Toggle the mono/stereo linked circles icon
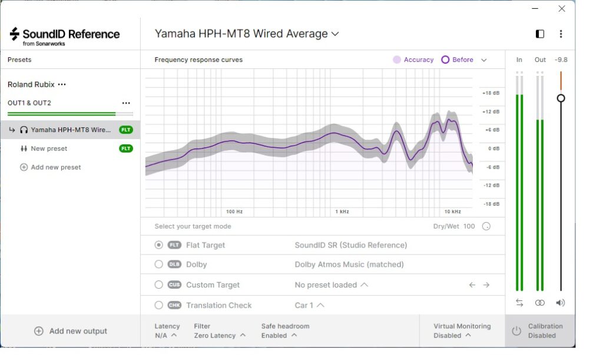 point(540,303)
